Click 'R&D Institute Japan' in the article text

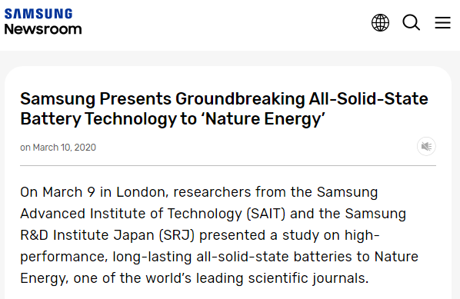point(87,235)
